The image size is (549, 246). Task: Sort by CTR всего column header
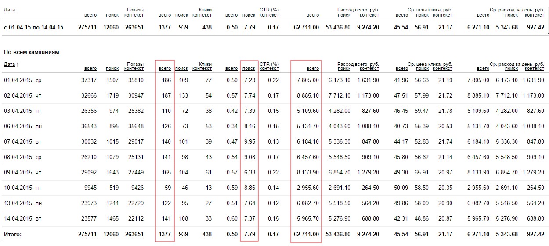click(x=231, y=69)
